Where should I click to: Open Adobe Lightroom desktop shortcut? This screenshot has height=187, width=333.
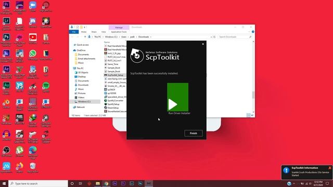[6, 23]
